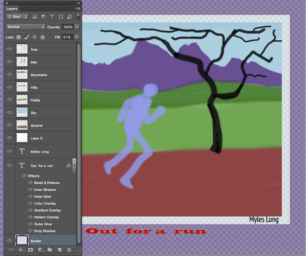Filter layers by adjustment layer type

[44, 17]
